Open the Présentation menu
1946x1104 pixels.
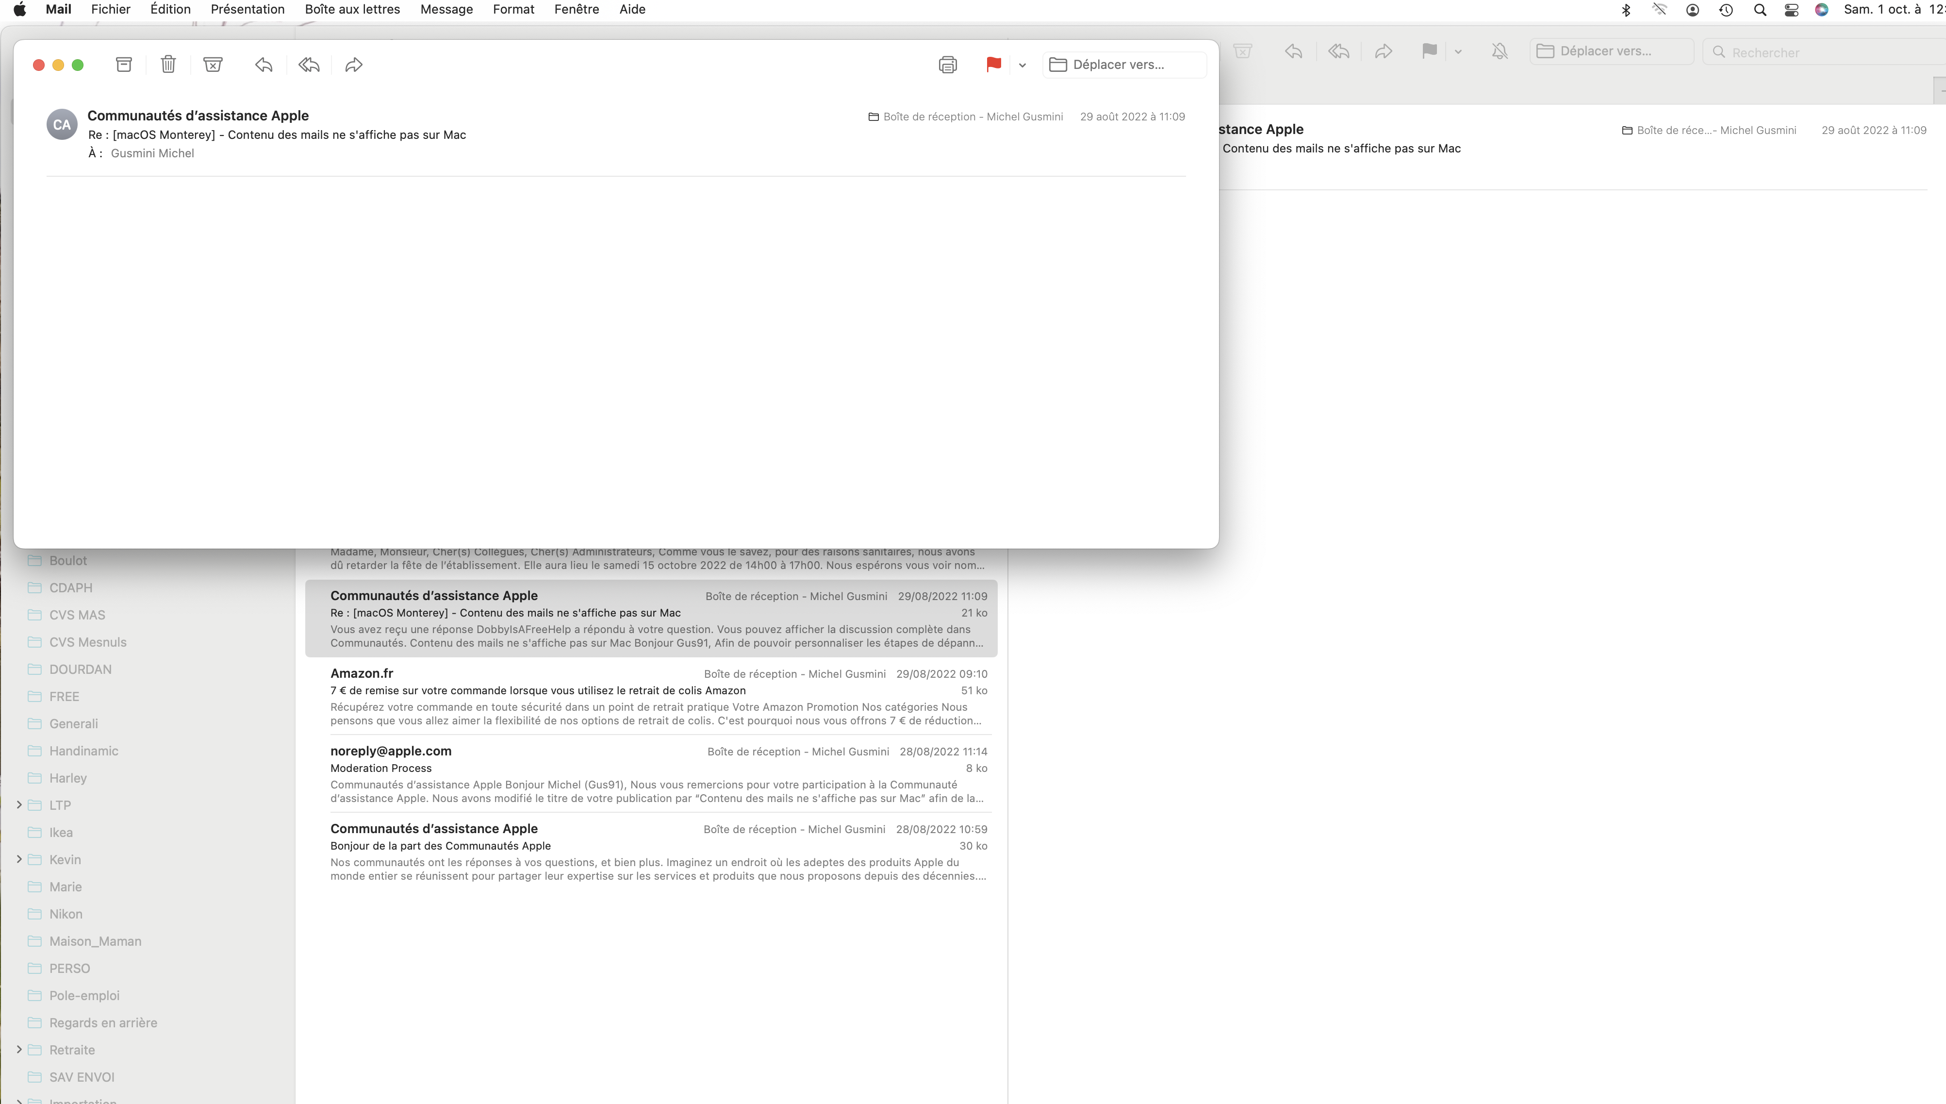[247, 9]
